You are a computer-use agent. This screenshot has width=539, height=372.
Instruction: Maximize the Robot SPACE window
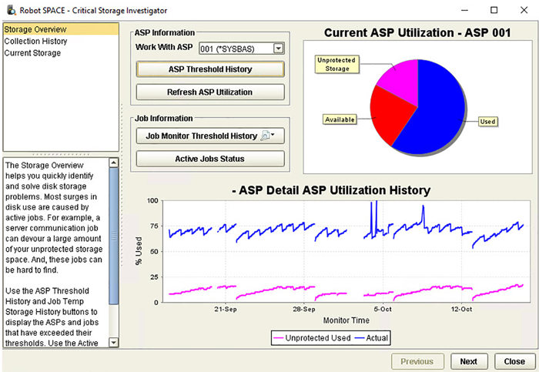click(x=494, y=10)
